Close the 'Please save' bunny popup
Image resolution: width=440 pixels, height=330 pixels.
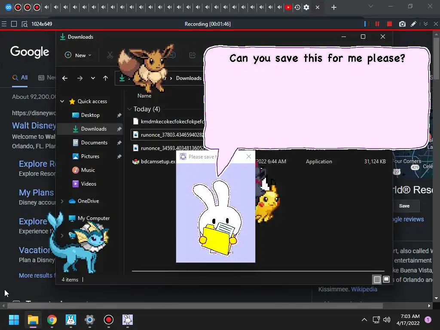click(249, 156)
